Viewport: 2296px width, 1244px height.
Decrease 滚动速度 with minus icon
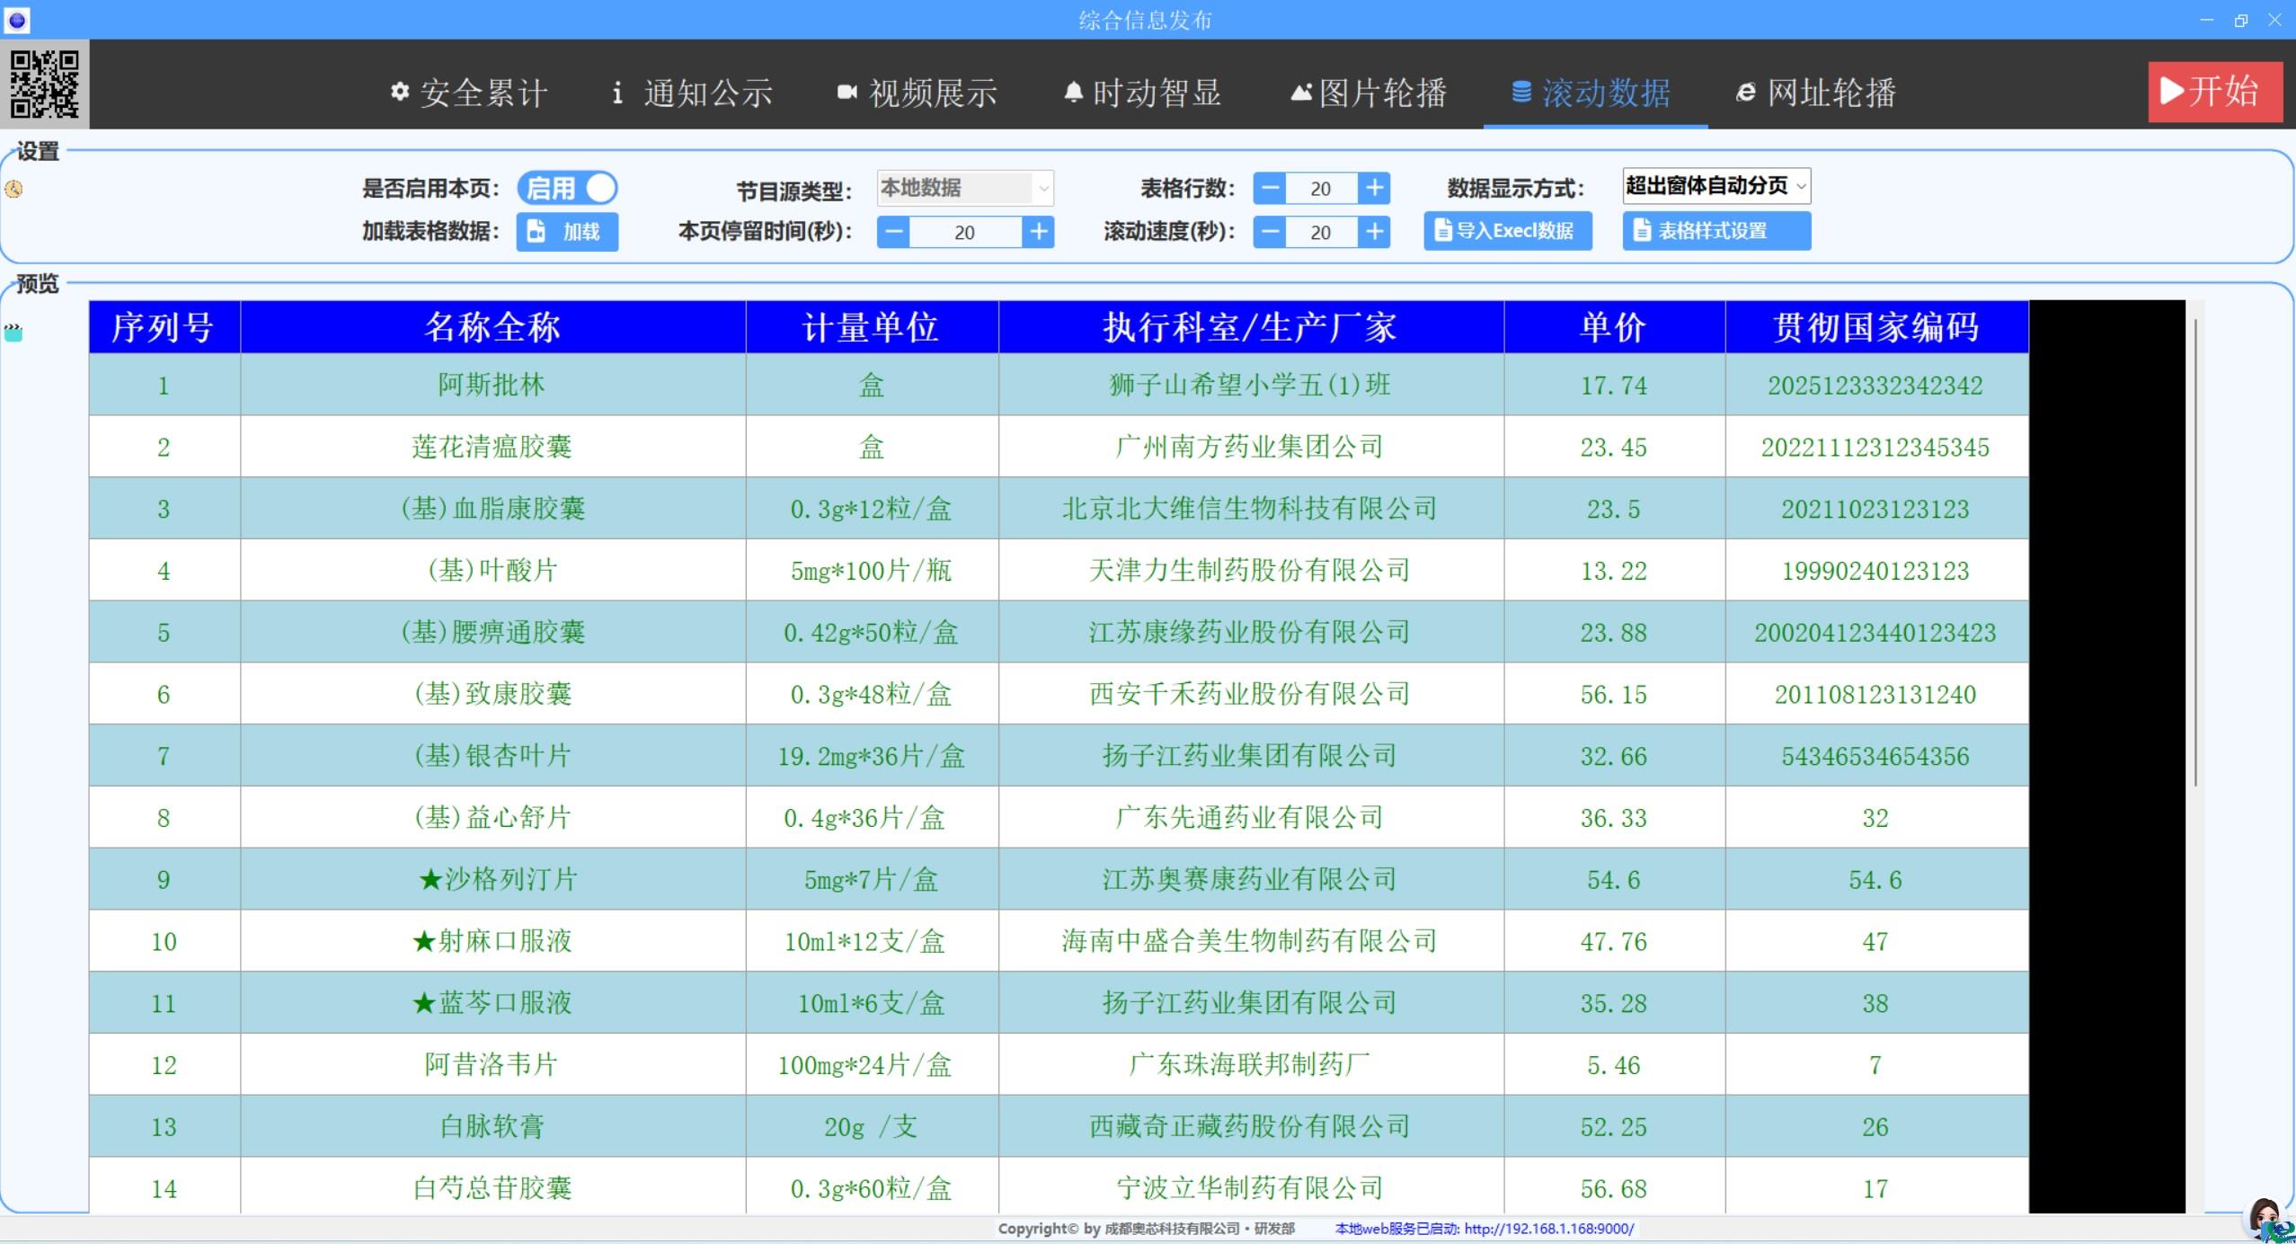(1269, 232)
